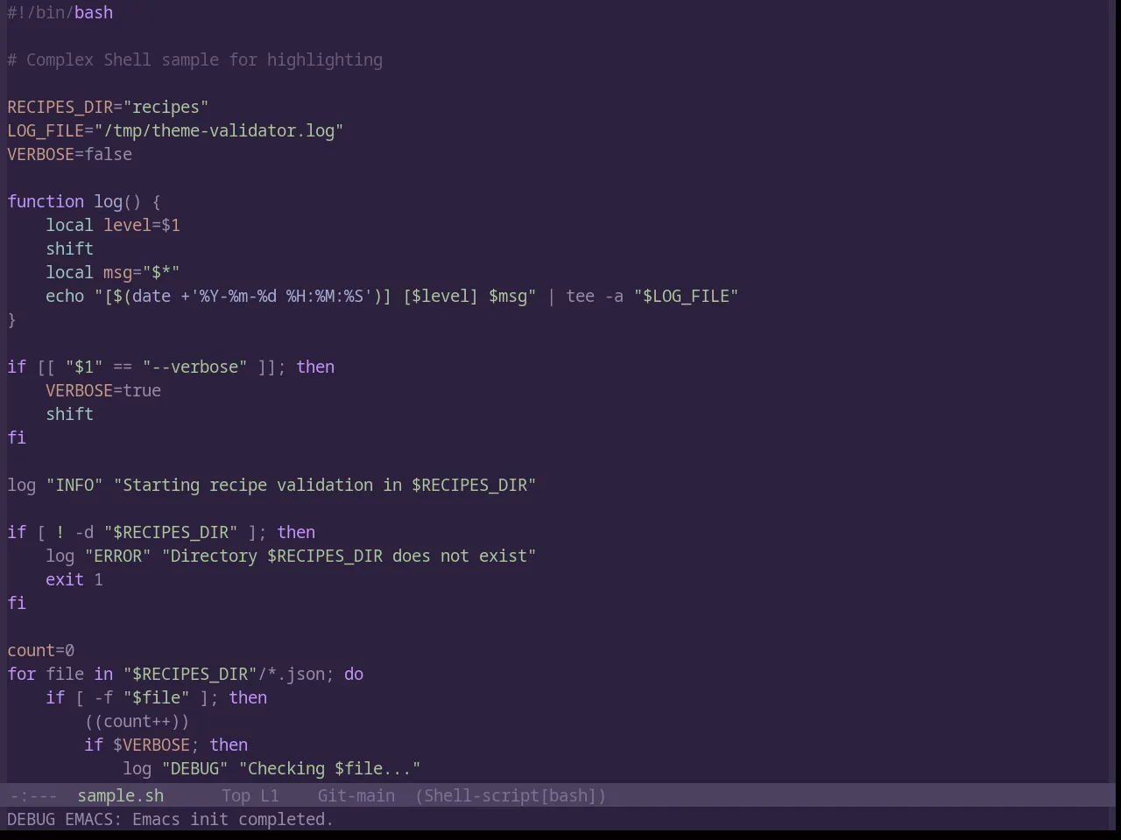Click the count=0 line
Image resolution: width=1121 pixels, height=840 pixels.
click(41, 650)
